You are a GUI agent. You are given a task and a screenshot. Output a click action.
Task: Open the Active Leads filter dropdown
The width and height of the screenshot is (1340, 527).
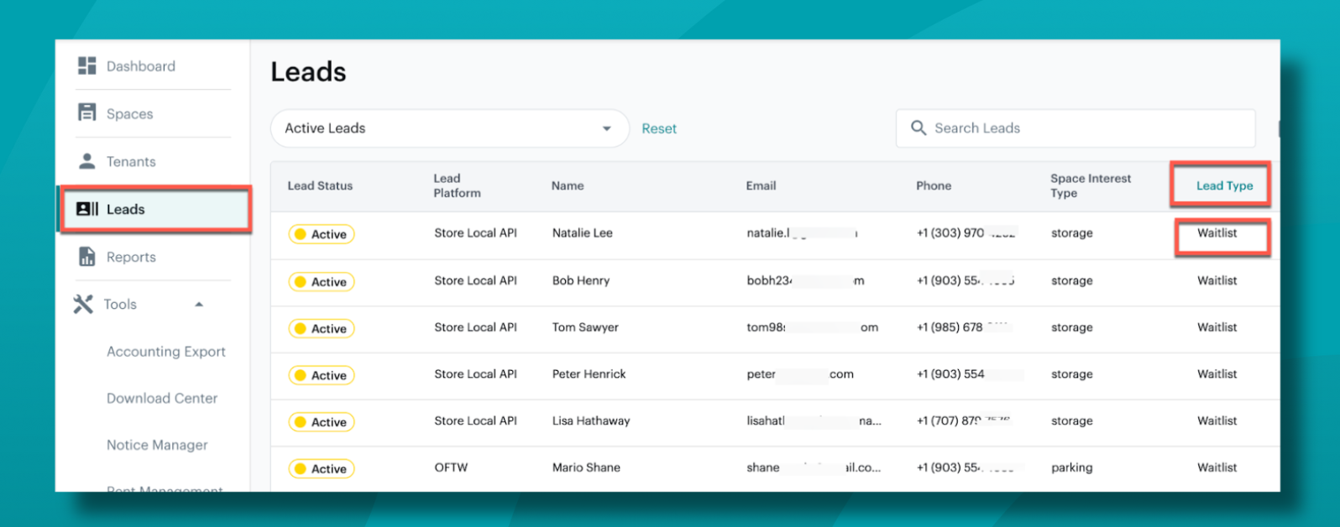pos(450,128)
